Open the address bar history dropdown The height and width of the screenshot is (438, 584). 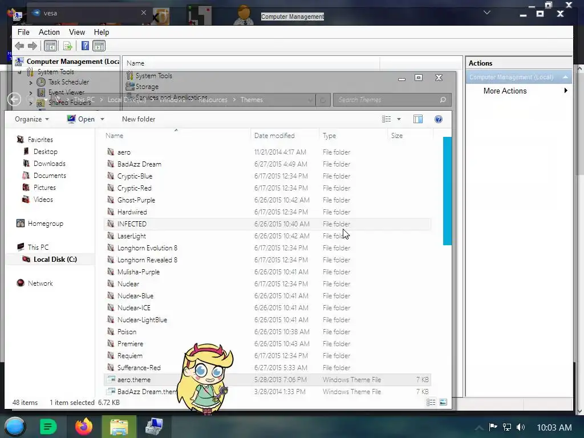coord(310,100)
